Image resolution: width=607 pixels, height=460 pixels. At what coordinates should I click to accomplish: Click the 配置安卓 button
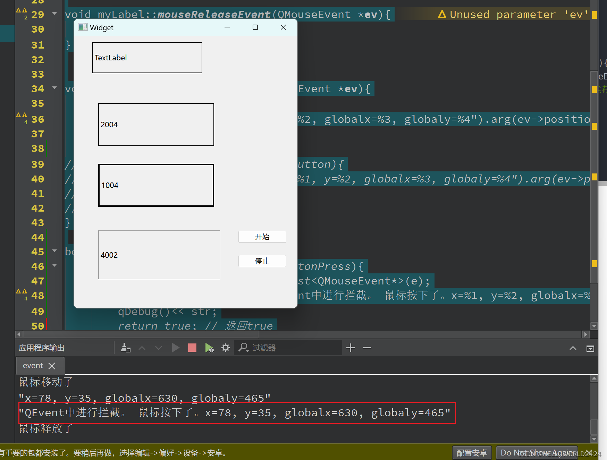[472, 453]
